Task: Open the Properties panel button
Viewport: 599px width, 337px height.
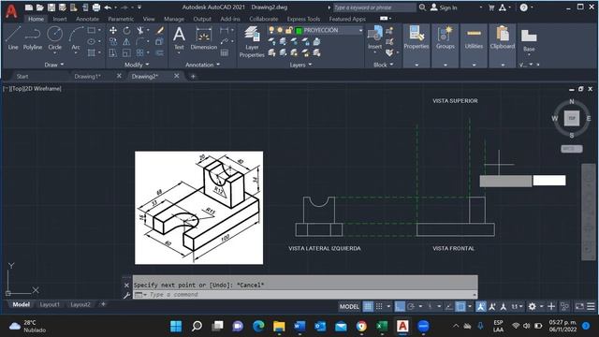Action: 416,37
